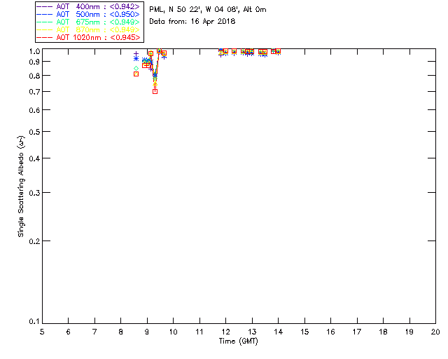Viewport: 448px width, 359px height.
Task: Click the x-axis tick label 19
Action: click(409, 332)
